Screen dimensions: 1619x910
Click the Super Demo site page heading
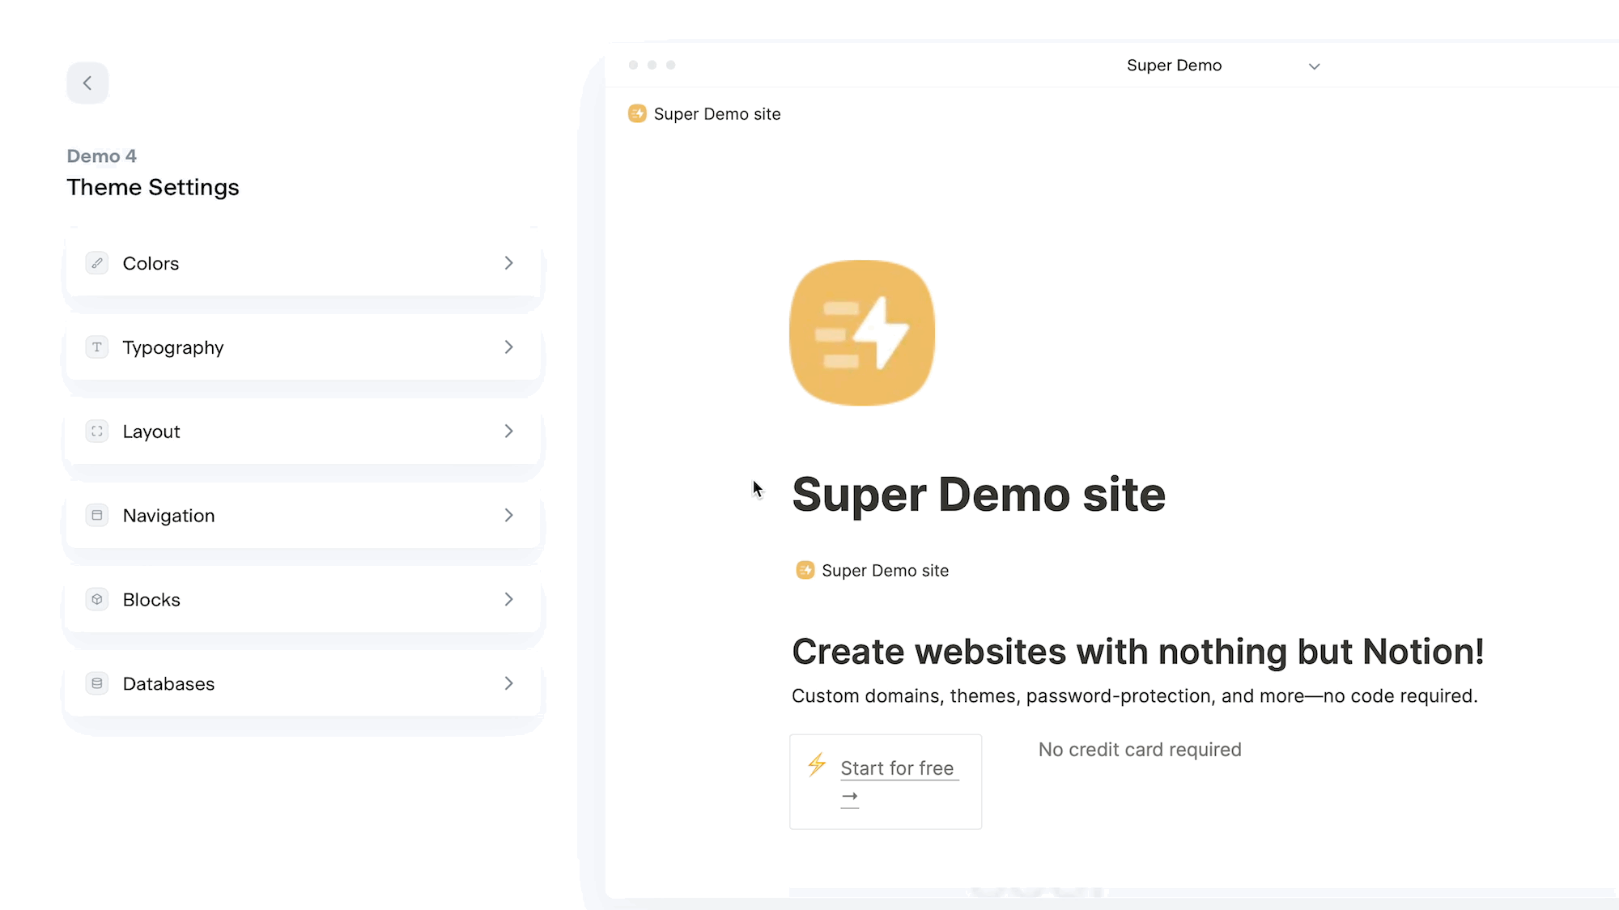[x=979, y=495]
